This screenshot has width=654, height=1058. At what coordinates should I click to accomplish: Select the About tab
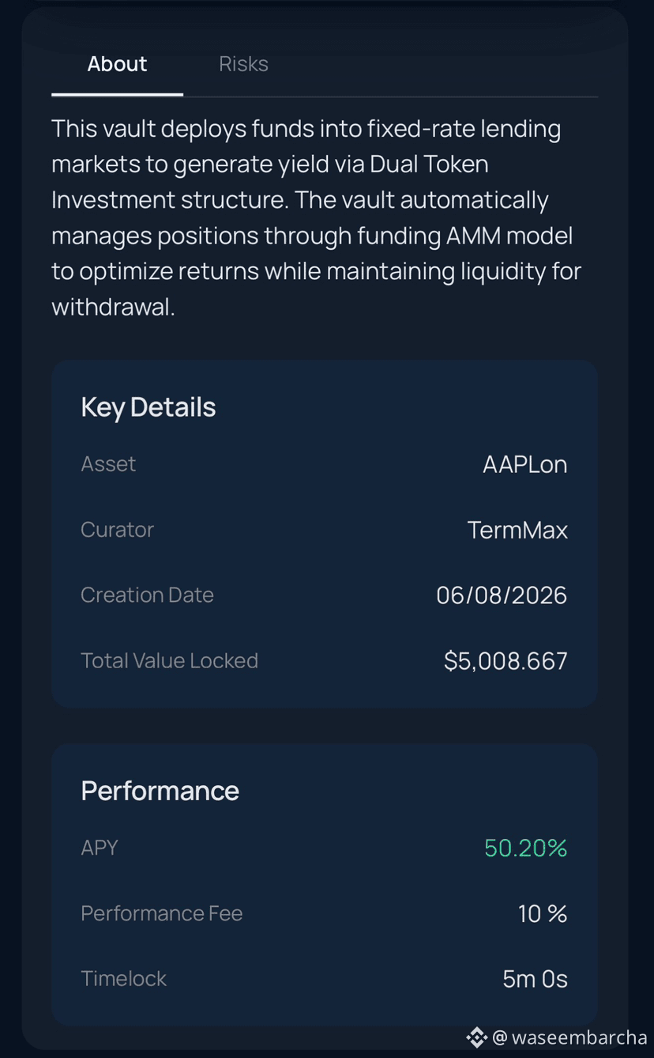click(x=117, y=64)
